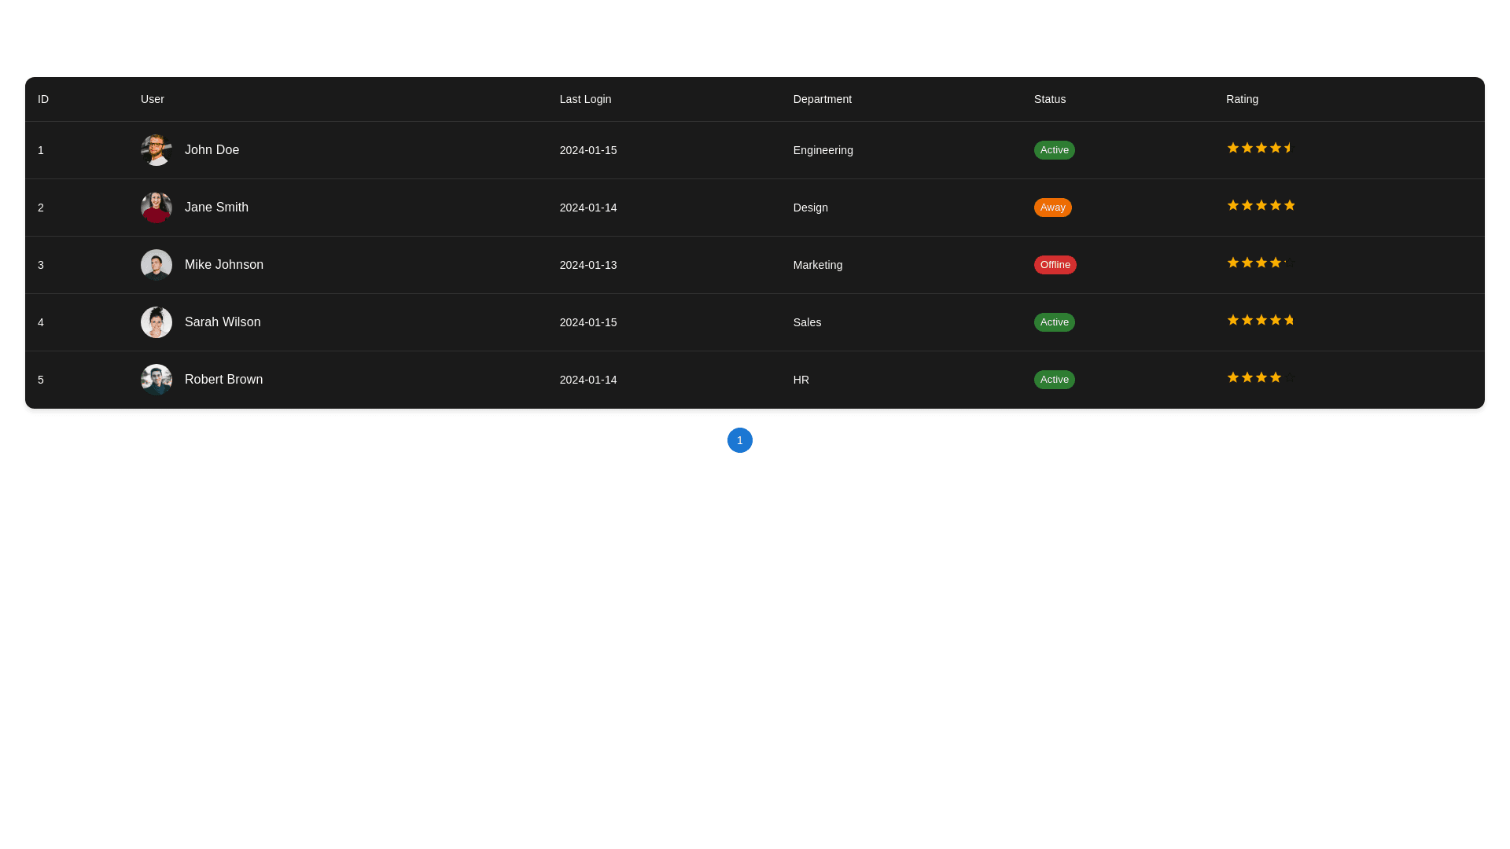Select the Sarah Wilson name text
Screen dimensions: 1510x849
pos(223,322)
